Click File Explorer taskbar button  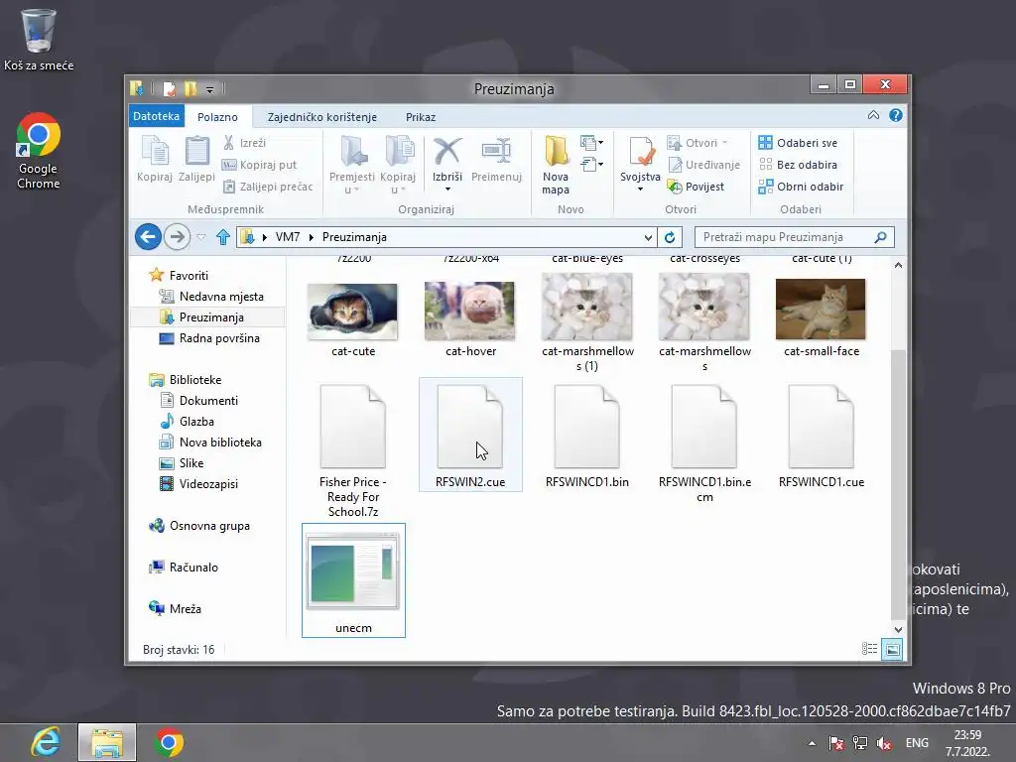coord(107,742)
